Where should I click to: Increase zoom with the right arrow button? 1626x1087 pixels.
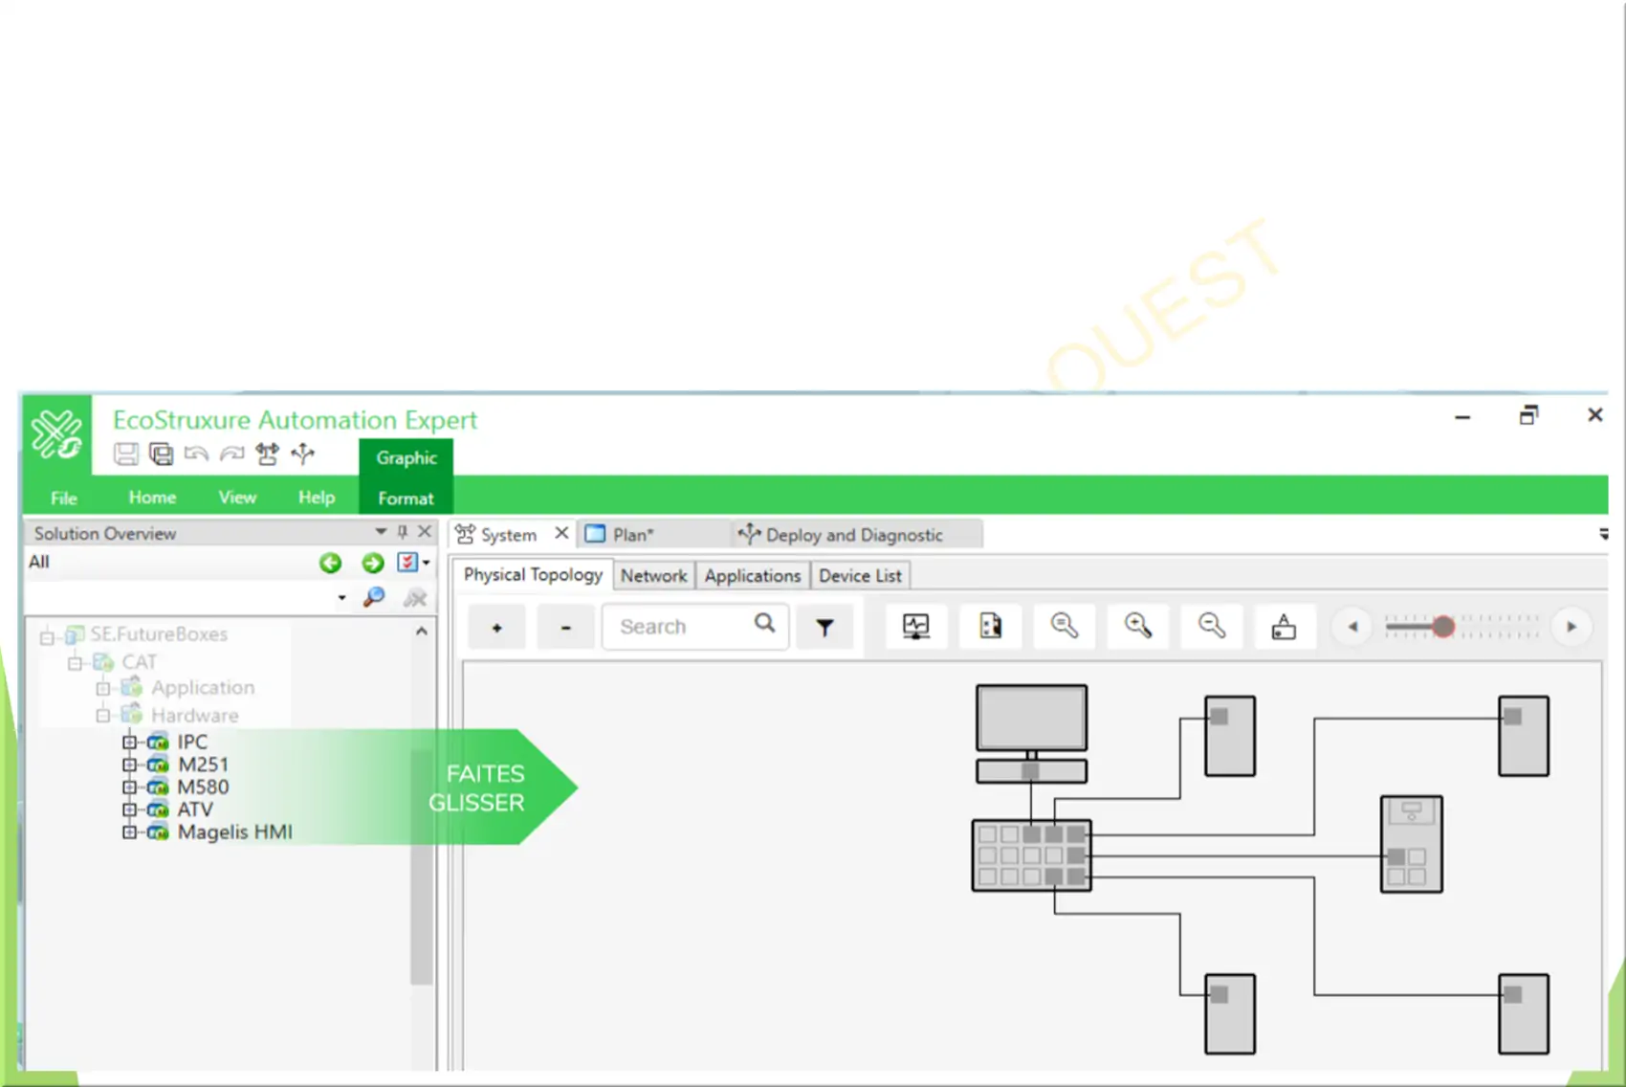point(1571,627)
